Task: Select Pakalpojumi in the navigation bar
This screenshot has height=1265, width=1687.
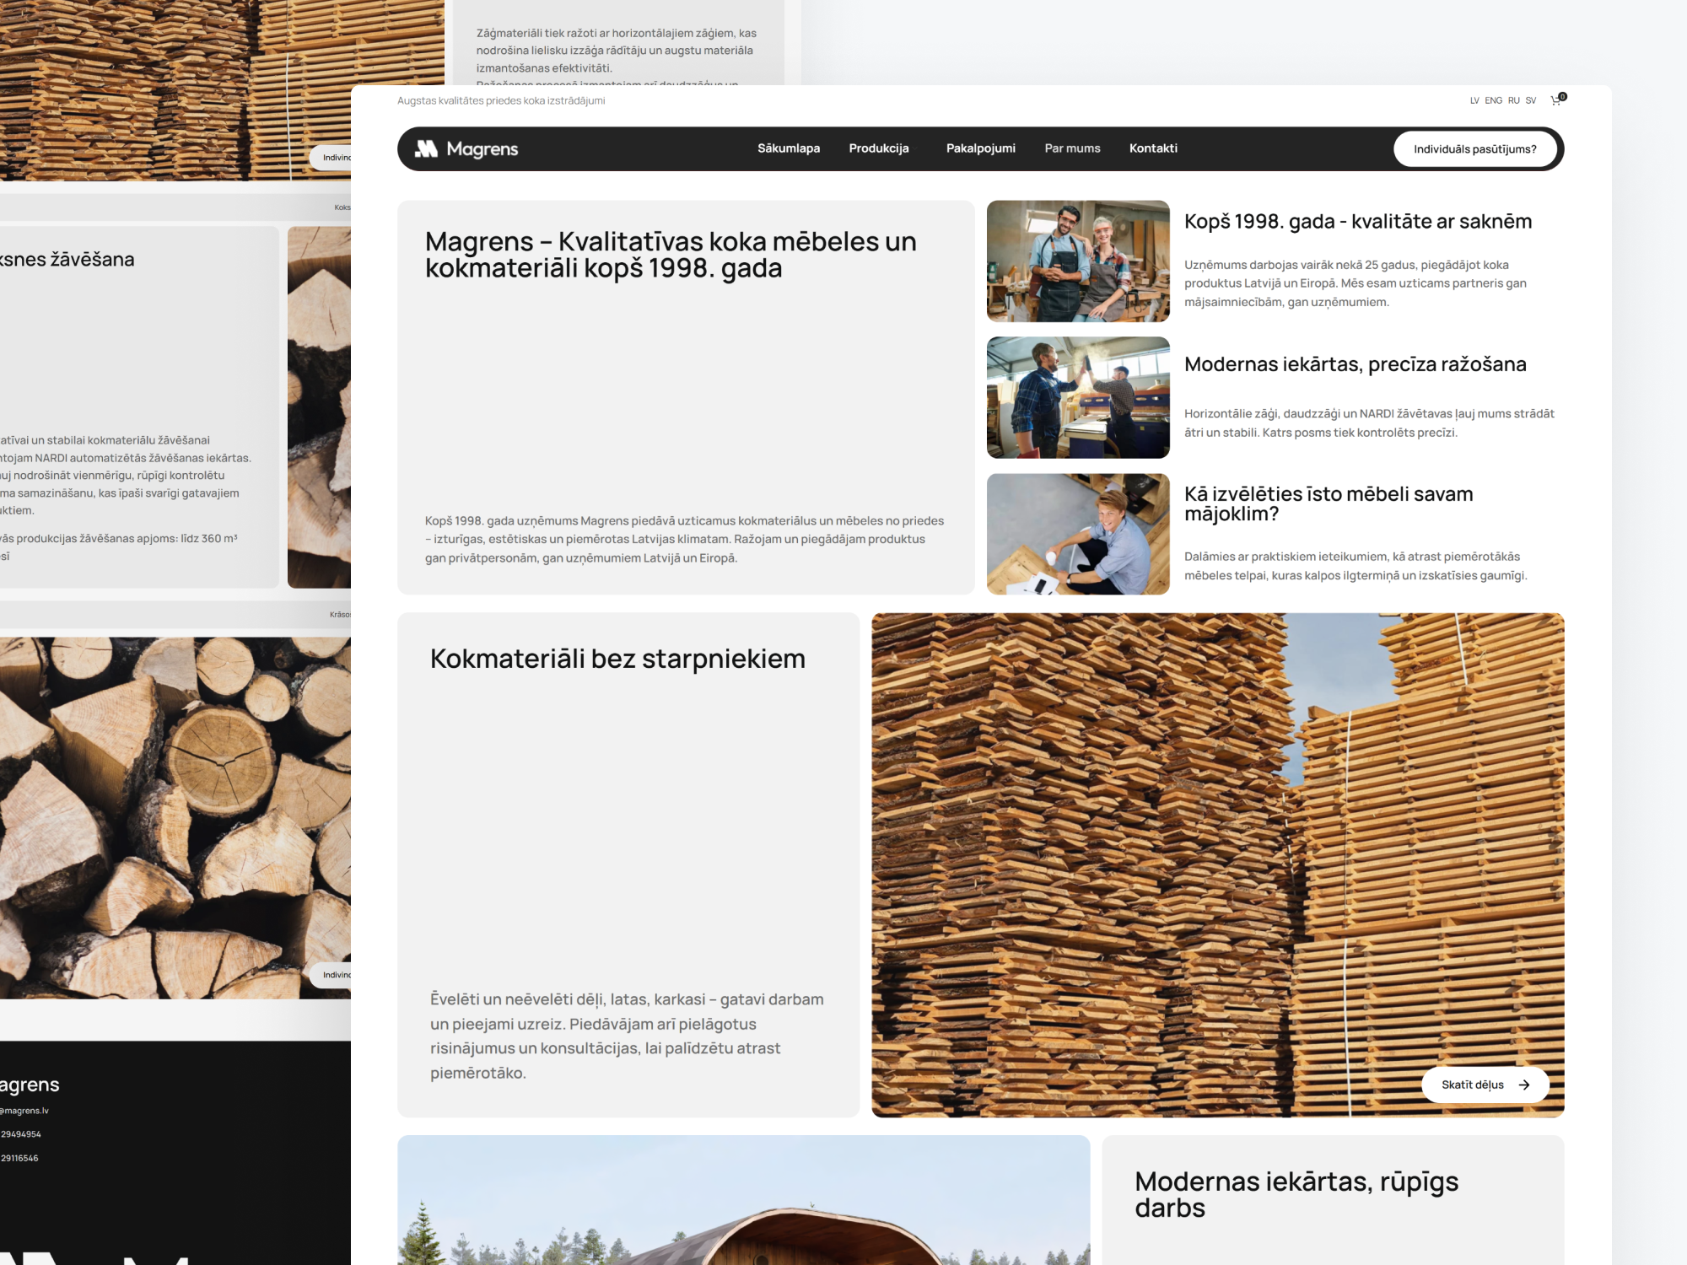Action: (x=981, y=148)
